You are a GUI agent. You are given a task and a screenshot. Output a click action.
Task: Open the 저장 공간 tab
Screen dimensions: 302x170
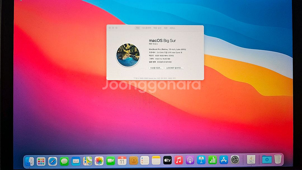[x=157, y=28]
